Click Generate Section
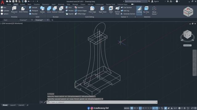The height and width of the screenshot is (110, 197). point(128,14)
